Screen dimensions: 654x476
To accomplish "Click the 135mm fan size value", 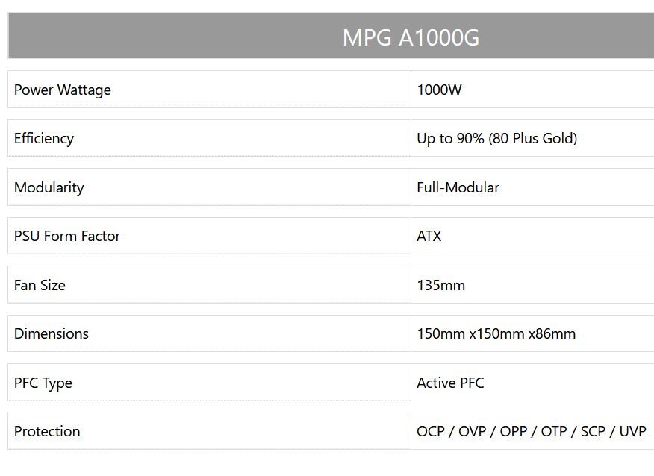I will (x=441, y=285).
